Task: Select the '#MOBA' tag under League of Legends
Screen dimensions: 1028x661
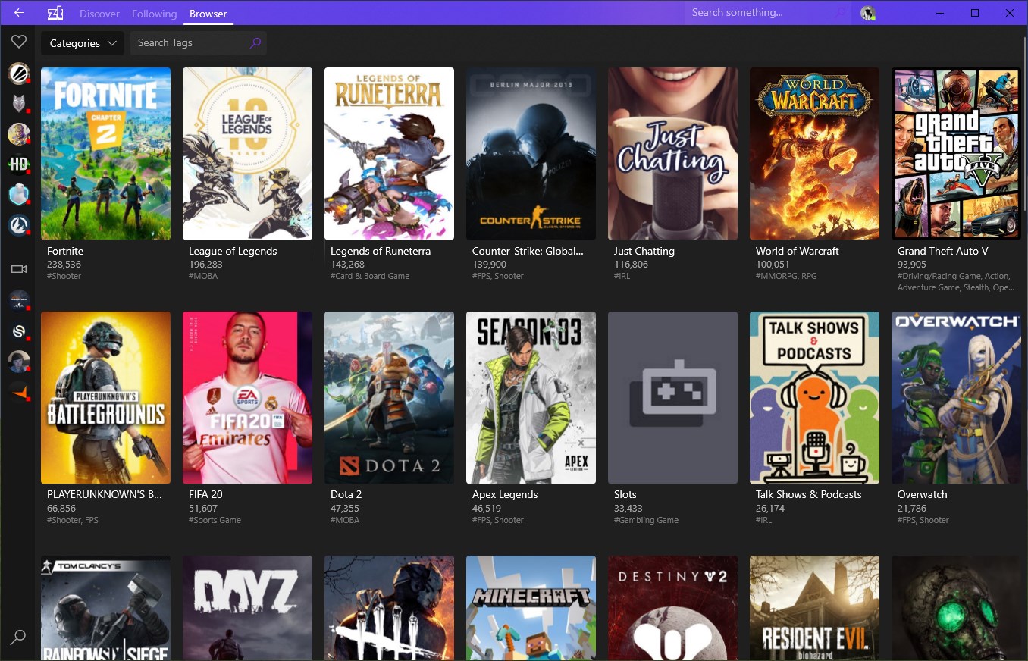Action: (x=203, y=276)
